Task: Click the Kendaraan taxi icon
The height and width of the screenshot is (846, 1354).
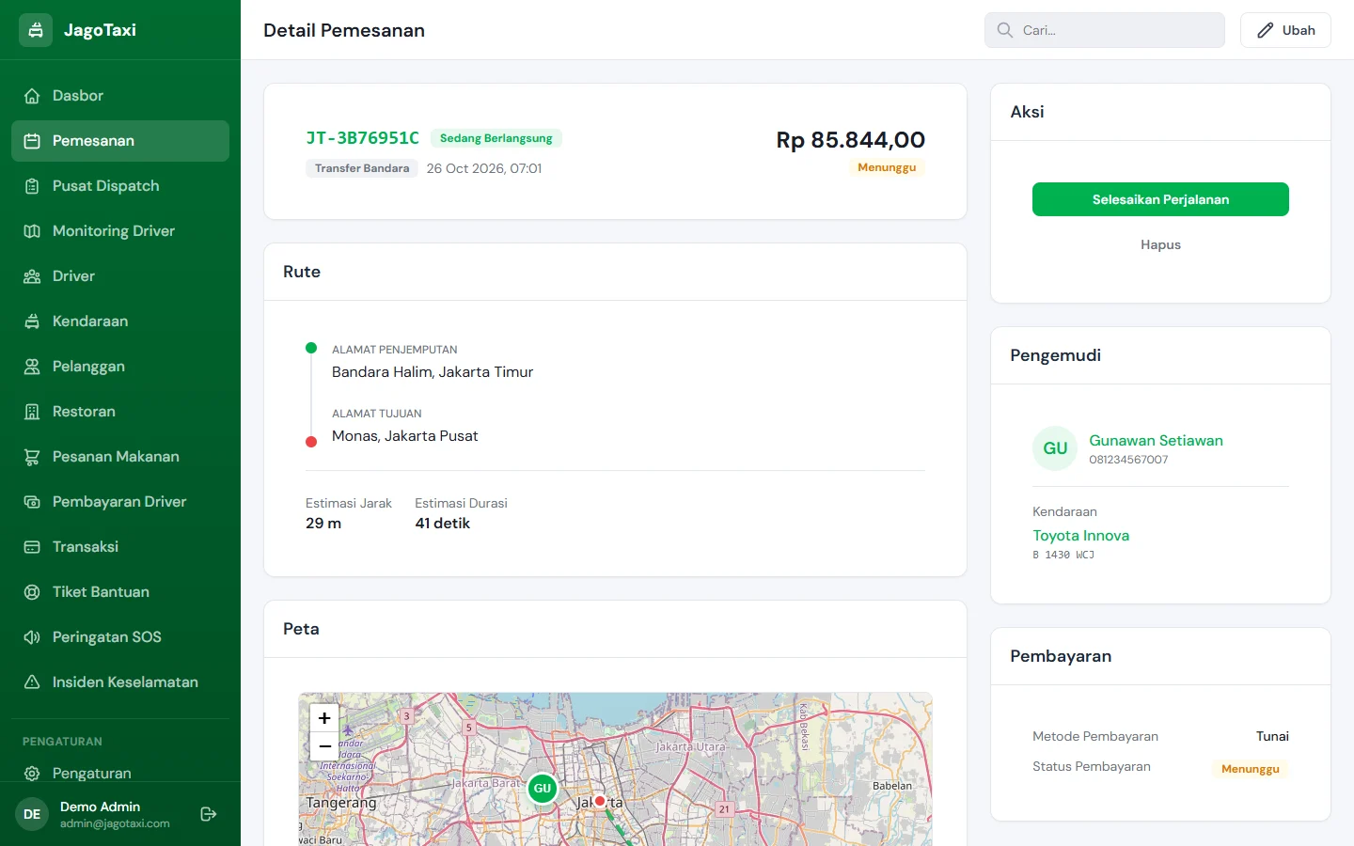Action: (32, 321)
